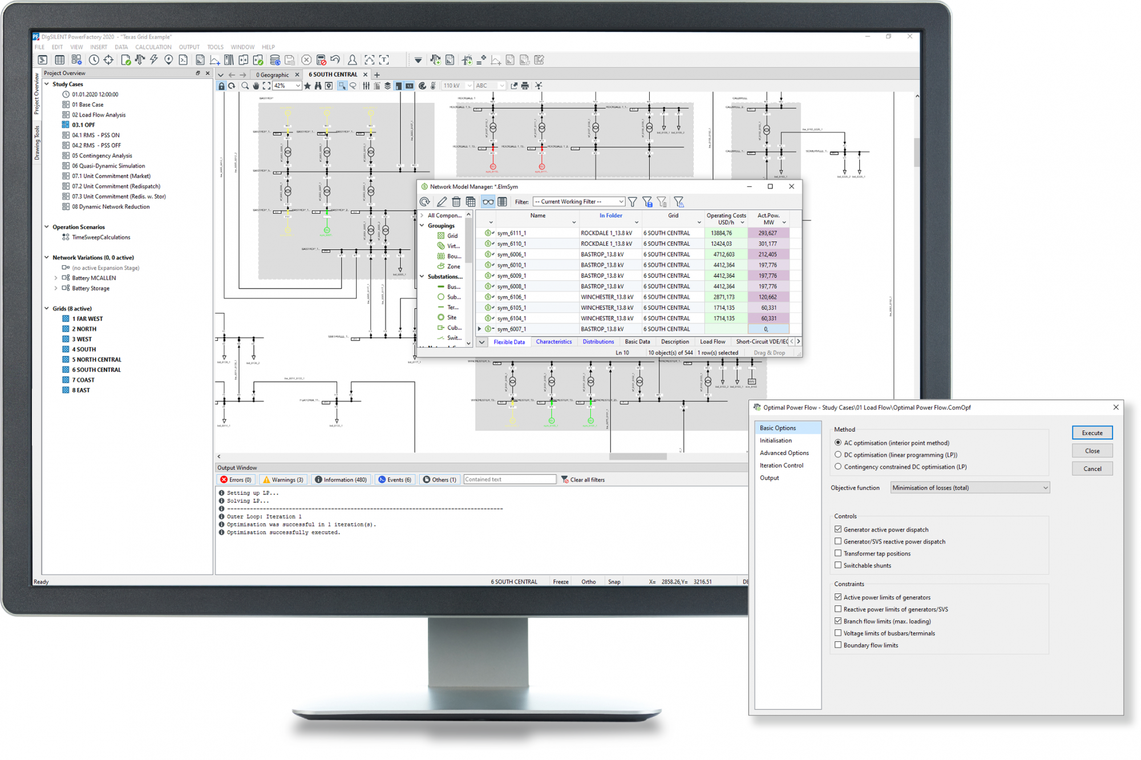Click the trash delete icon in Network Model Manager
1141x760 pixels.
click(456, 202)
